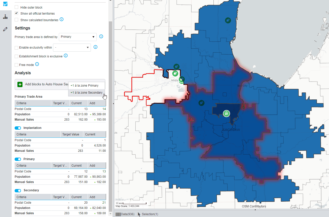Click green plus icon on Add blocks
The width and height of the screenshot is (329, 217).
20,84
